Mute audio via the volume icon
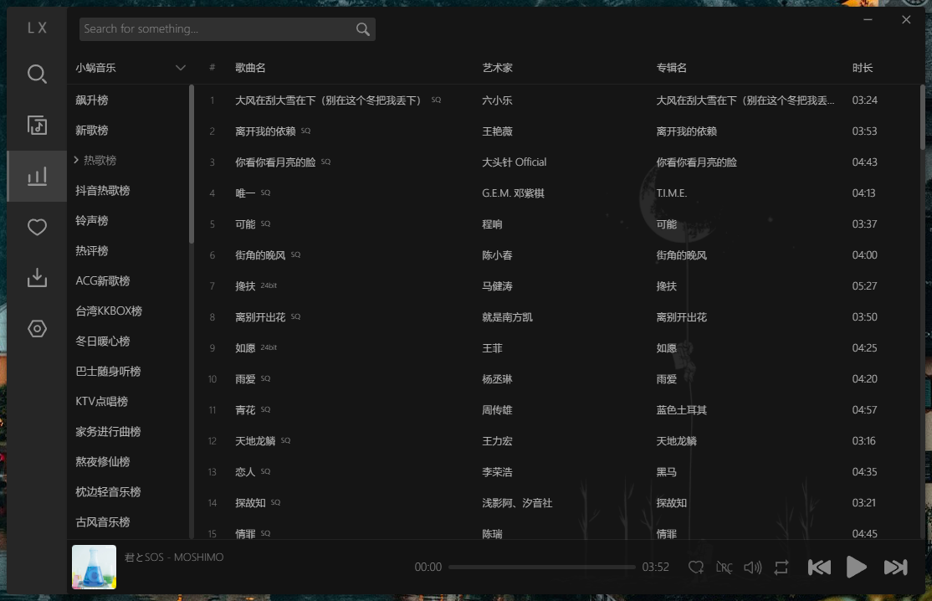This screenshot has height=601, width=932. (752, 567)
